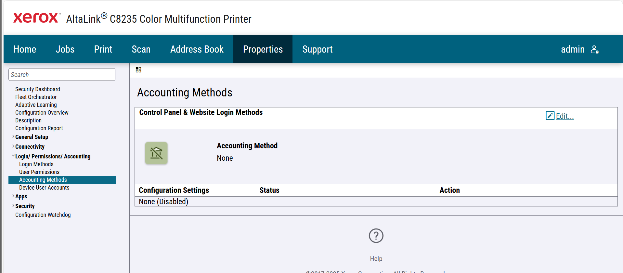Expand the Security section arrow

(x=13, y=206)
